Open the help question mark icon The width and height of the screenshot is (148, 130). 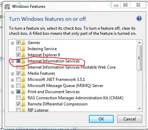pyautogui.click(x=139, y=18)
